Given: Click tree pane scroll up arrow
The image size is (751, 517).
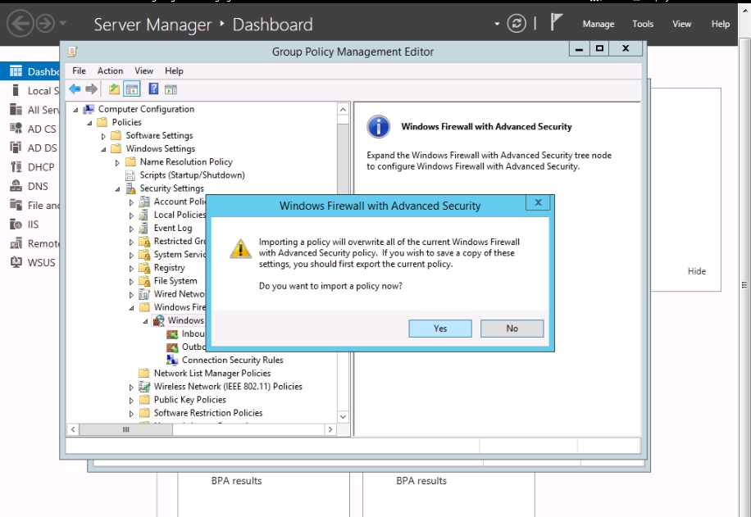Looking at the screenshot, I should pos(343,110).
